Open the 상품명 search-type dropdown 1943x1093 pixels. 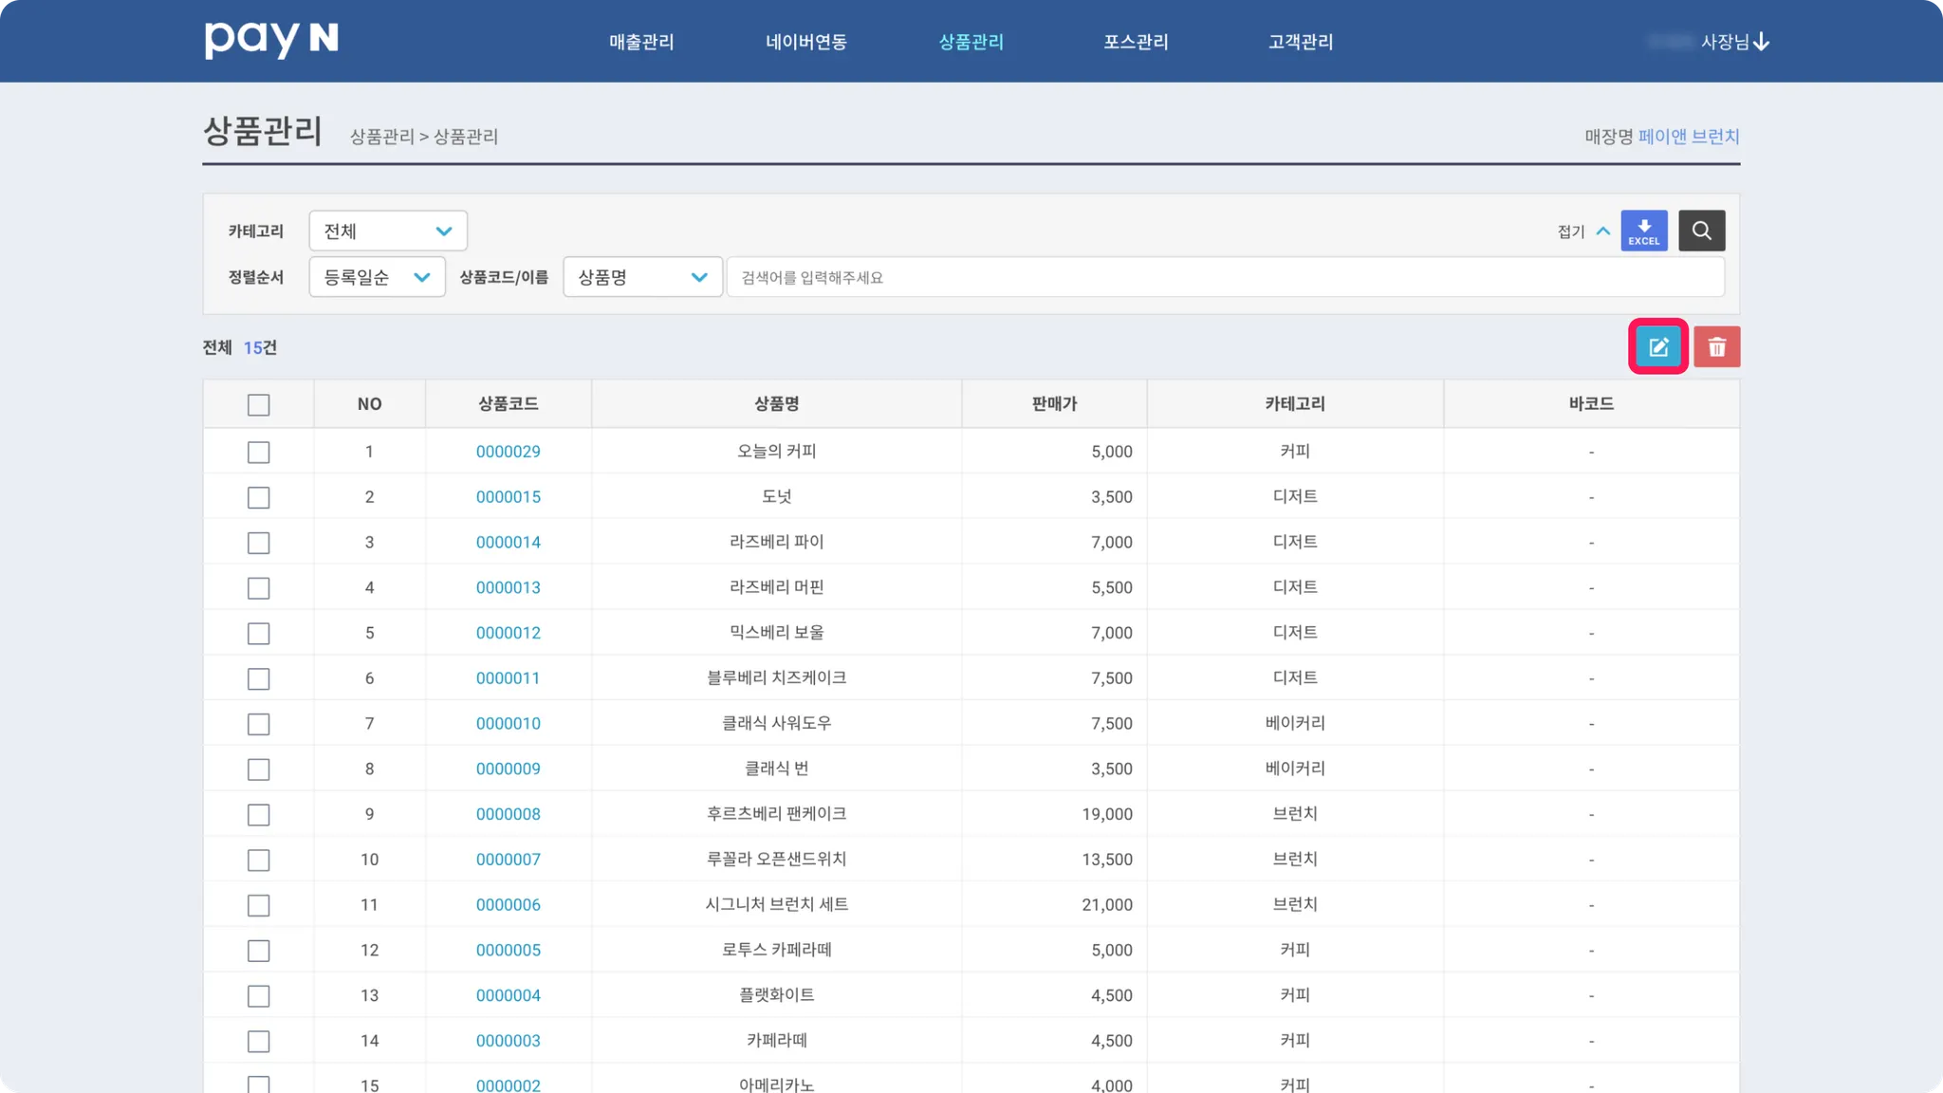tap(642, 277)
